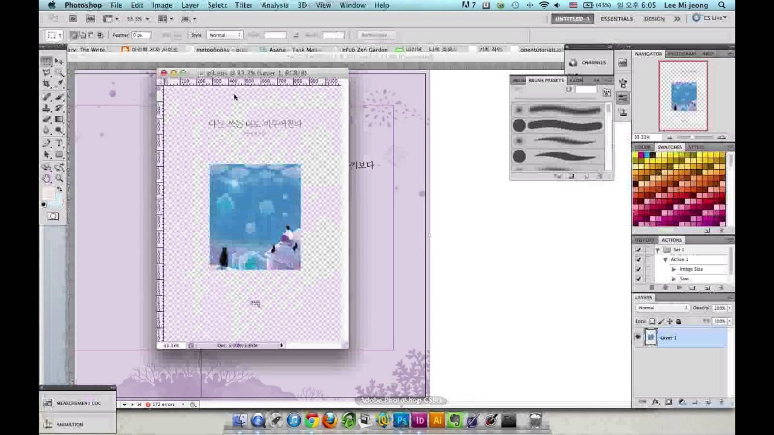Switch to the Brush Presets tab
774x435 pixels.
tap(546, 80)
